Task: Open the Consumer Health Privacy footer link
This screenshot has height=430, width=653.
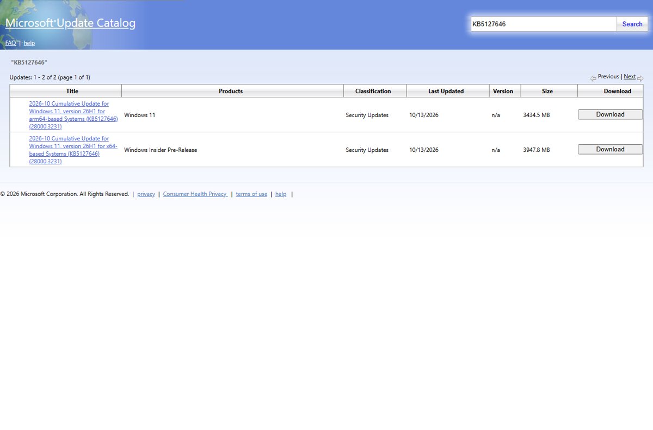Action: [195, 194]
